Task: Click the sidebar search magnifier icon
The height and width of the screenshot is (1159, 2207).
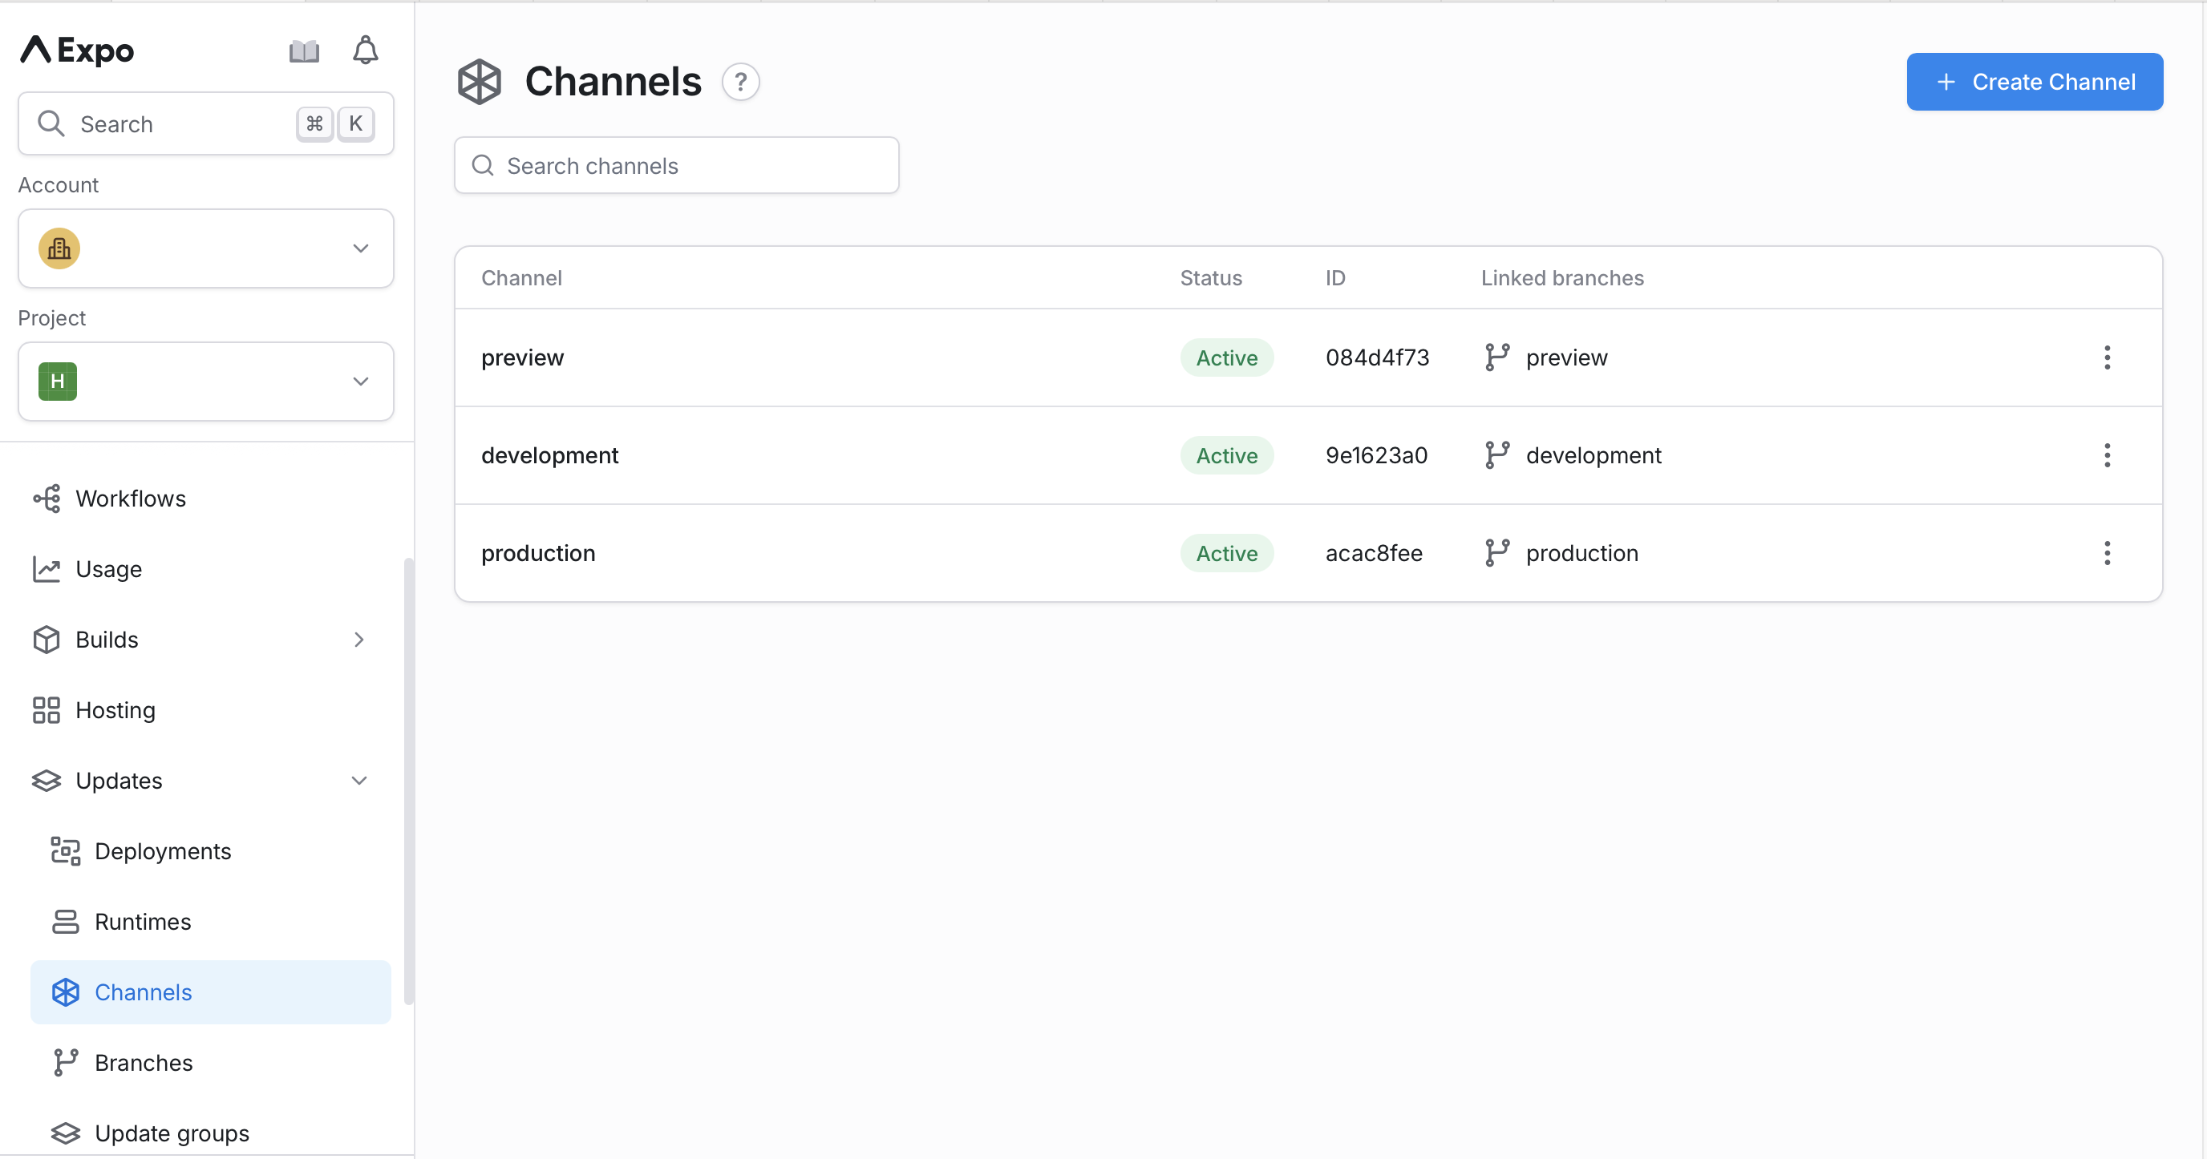Action: (51, 124)
